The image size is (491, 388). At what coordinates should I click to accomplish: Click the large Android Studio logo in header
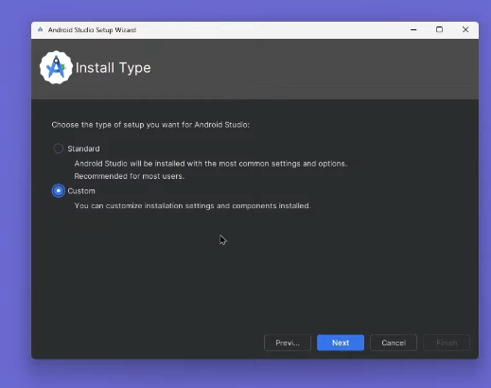point(56,67)
